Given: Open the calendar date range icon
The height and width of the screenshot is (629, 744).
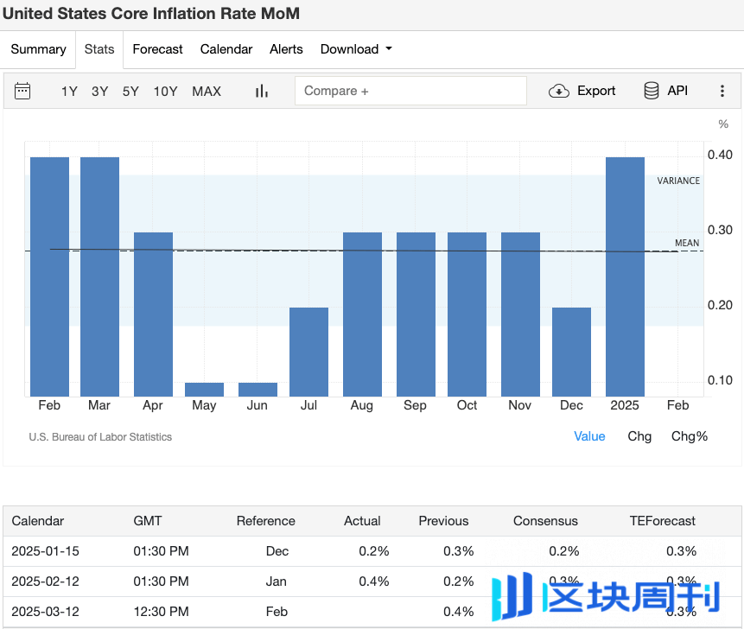Looking at the screenshot, I should coord(22,91).
